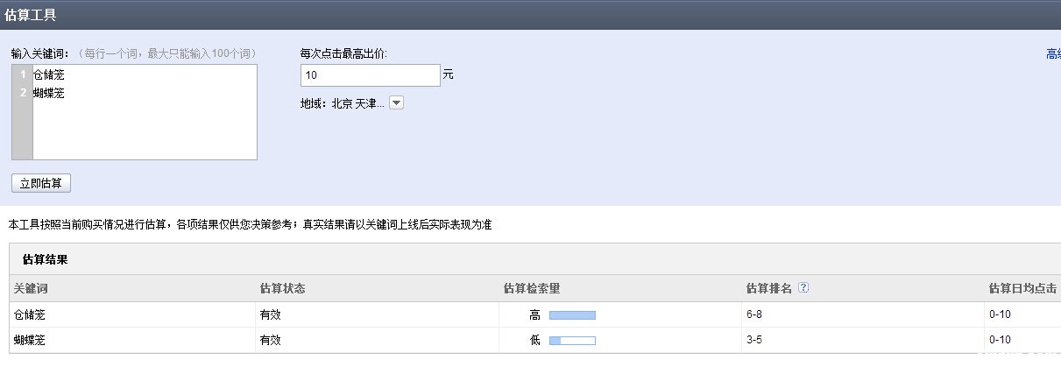The height and width of the screenshot is (367, 1061).
Task: Click the 估算结果 section heading
Action: [46, 259]
